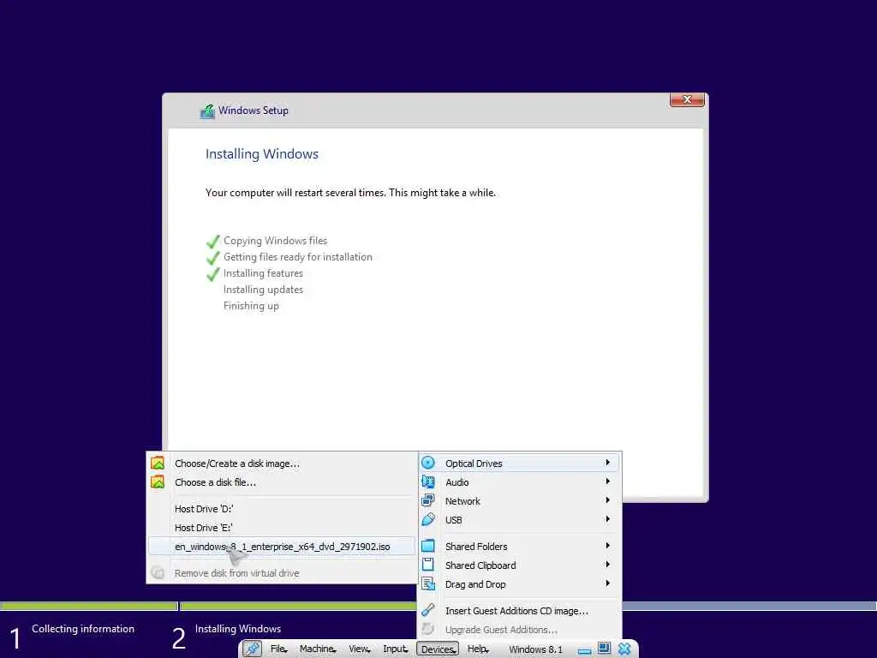The width and height of the screenshot is (877, 658).
Task: Close the Windows Setup dialog
Action: click(x=687, y=99)
